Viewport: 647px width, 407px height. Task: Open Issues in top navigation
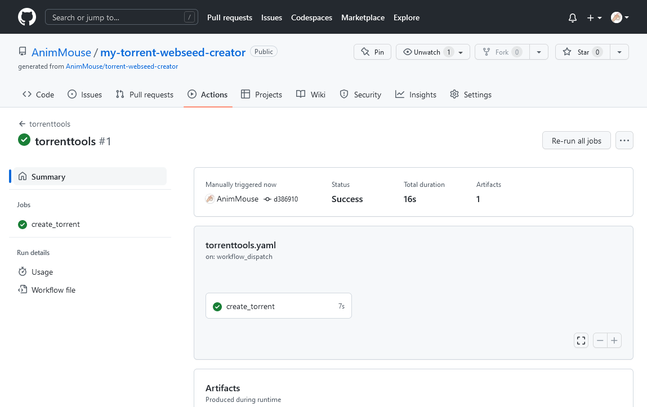pyautogui.click(x=271, y=17)
